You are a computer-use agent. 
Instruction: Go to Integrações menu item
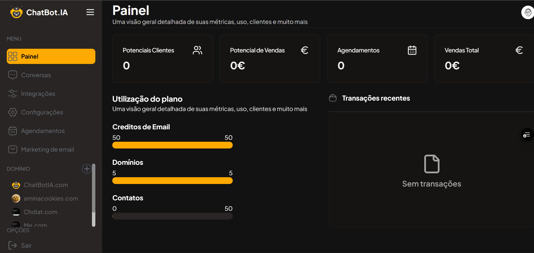[x=51, y=94]
